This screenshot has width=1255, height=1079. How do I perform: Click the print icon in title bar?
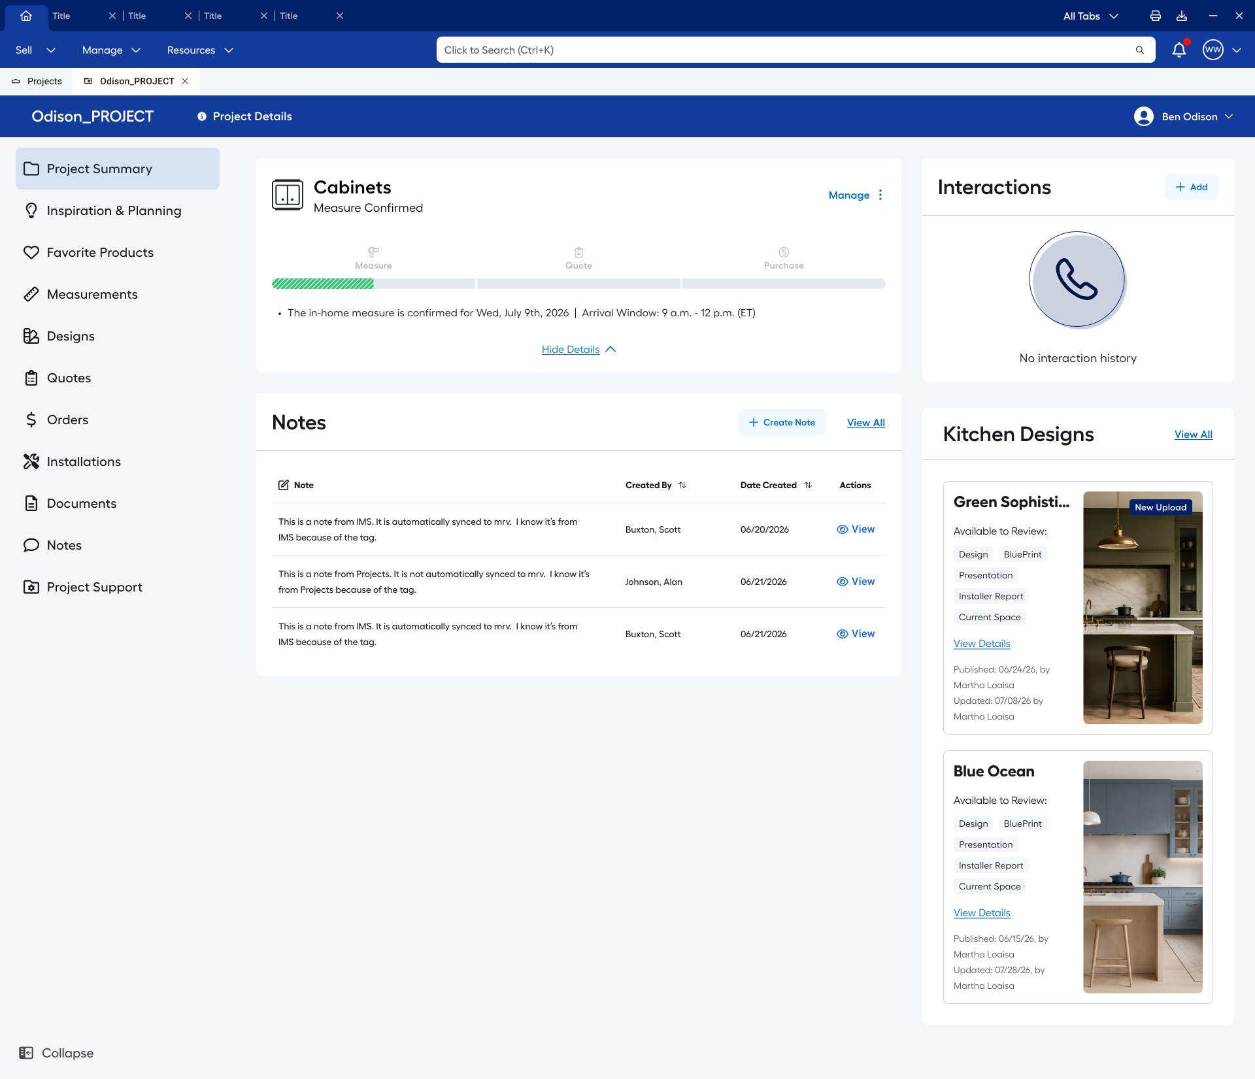[1156, 16]
